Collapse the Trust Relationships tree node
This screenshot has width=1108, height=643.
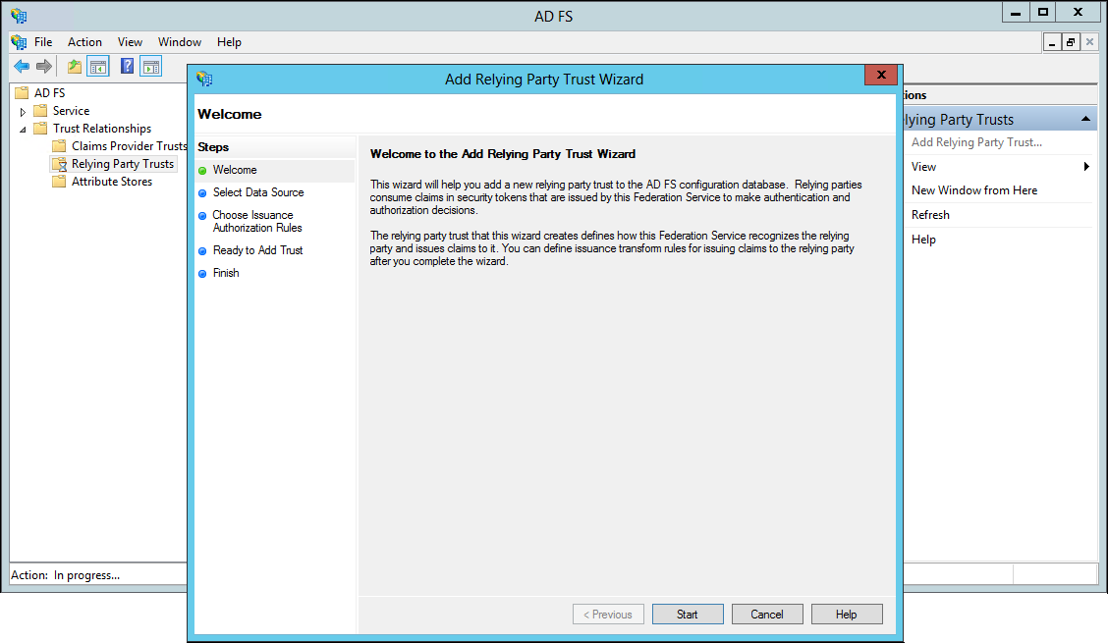click(x=23, y=130)
